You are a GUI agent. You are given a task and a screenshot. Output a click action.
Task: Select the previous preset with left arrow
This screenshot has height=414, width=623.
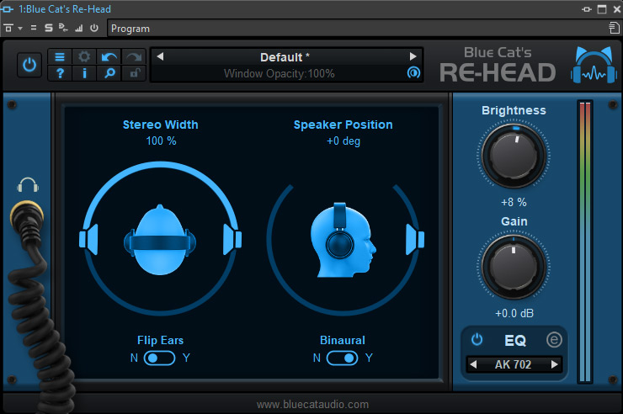click(x=161, y=56)
